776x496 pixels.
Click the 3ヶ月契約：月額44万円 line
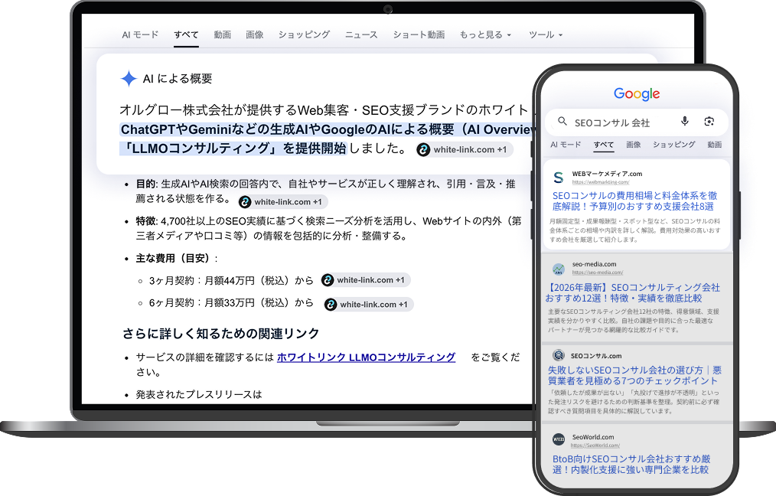pos(231,281)
